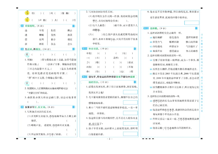Click the blue 十二 badge beside 读句子

pyautogui.click(x=84, y=77)
